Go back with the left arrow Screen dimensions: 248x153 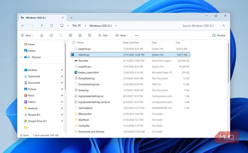coord(23,26)
